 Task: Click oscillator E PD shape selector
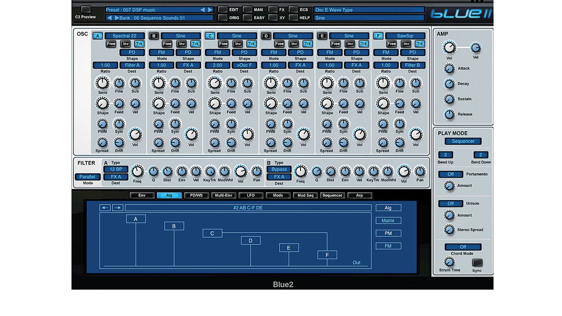coord(357,52)
